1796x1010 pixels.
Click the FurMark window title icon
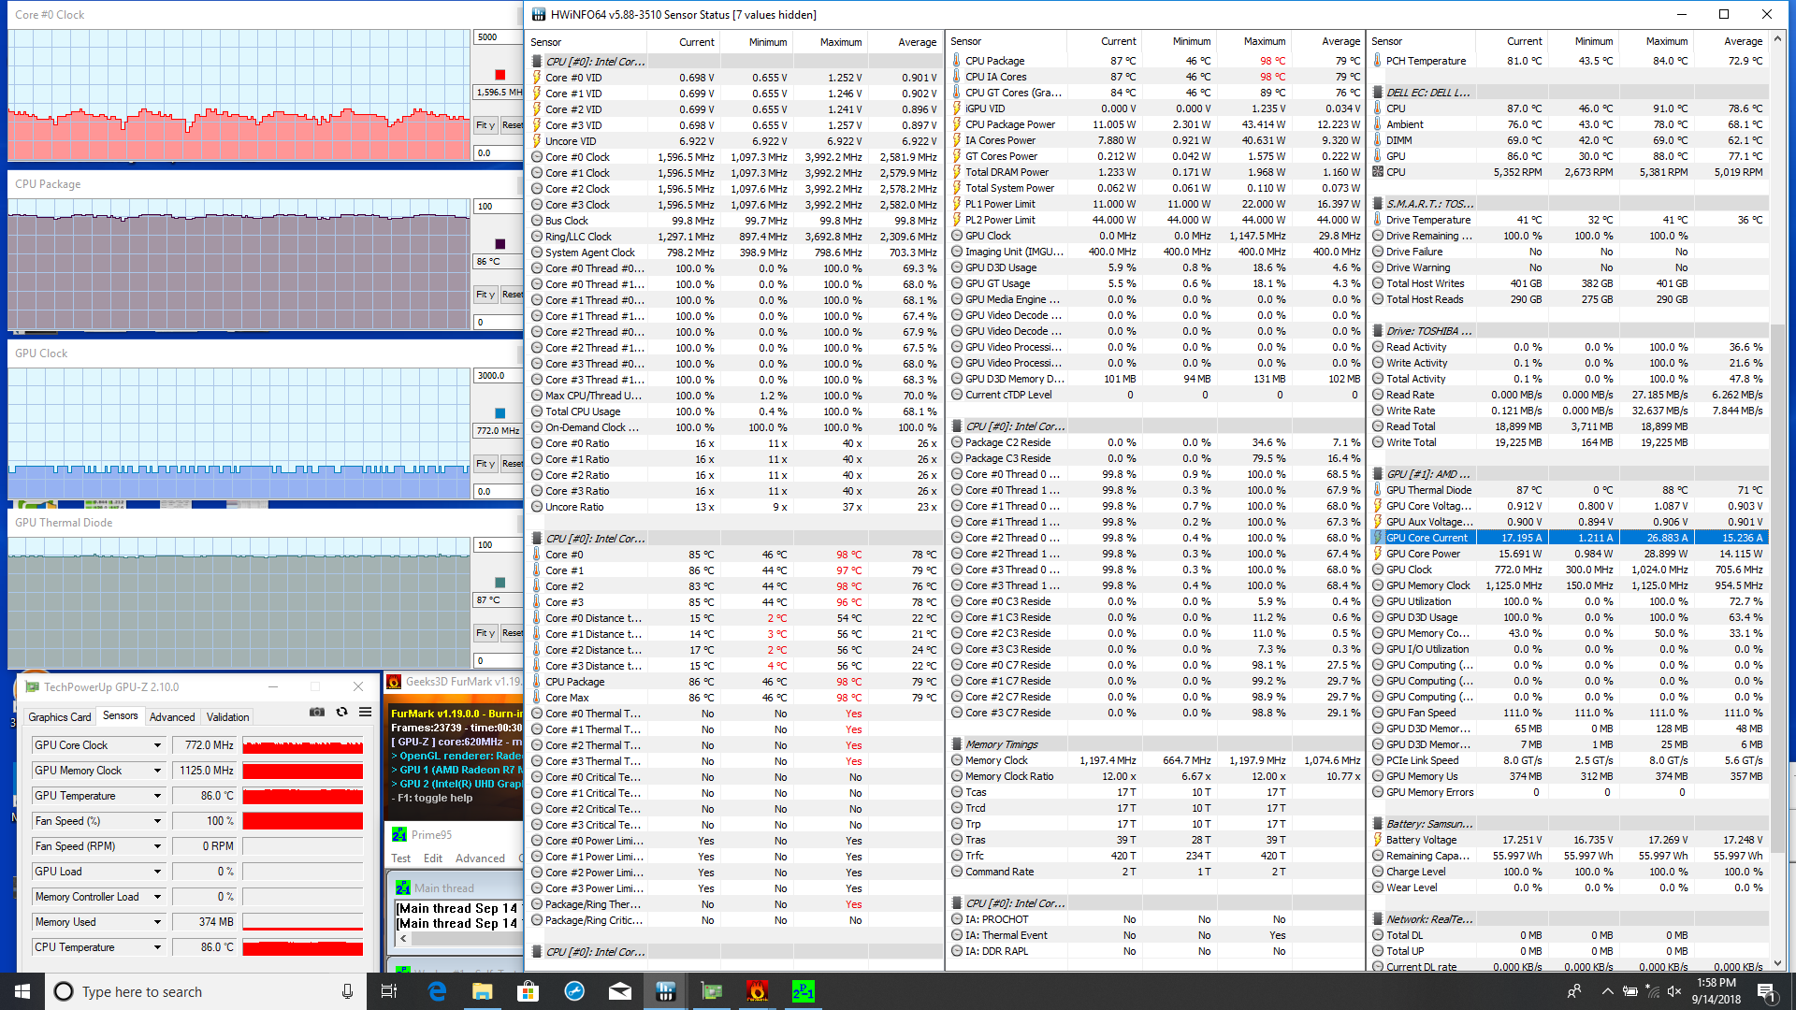[x=394, y=682]
